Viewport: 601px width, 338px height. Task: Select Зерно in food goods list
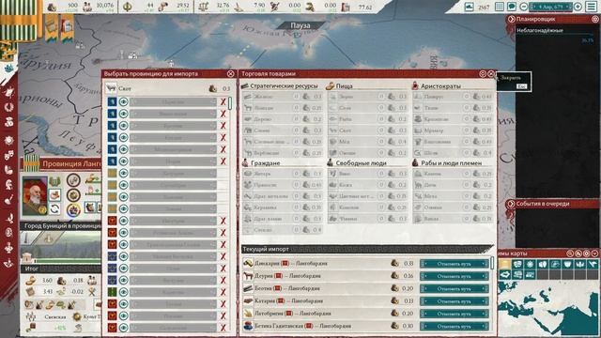click(x=367, y=97)
